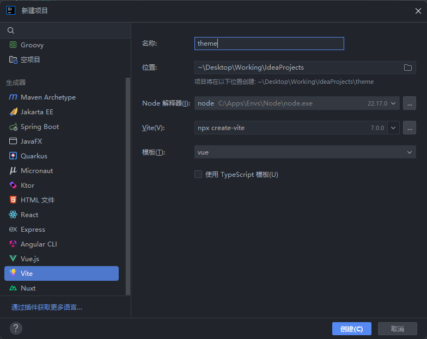Image resolution: width=427 pixels, height=339 pixels.
Task: Browse location with the folder icon
Action: pyautogui.click(x=407, y=67)
